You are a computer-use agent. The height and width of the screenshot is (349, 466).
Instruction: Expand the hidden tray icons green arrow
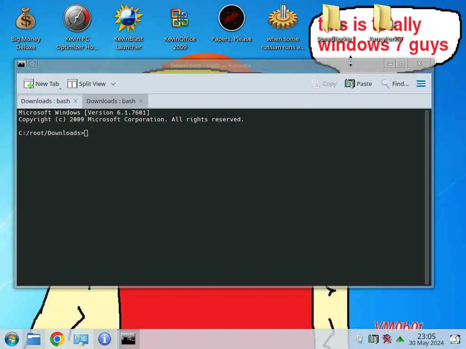click(400, 339)
